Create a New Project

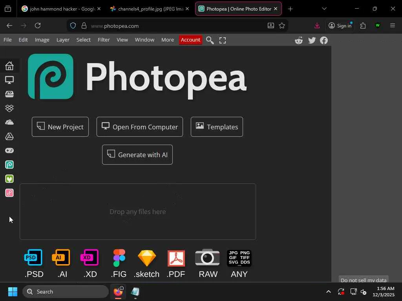coord(60,127)
